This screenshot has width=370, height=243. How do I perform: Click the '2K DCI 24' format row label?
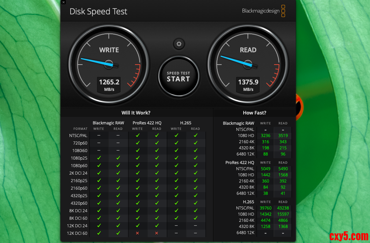click(78, 173)
